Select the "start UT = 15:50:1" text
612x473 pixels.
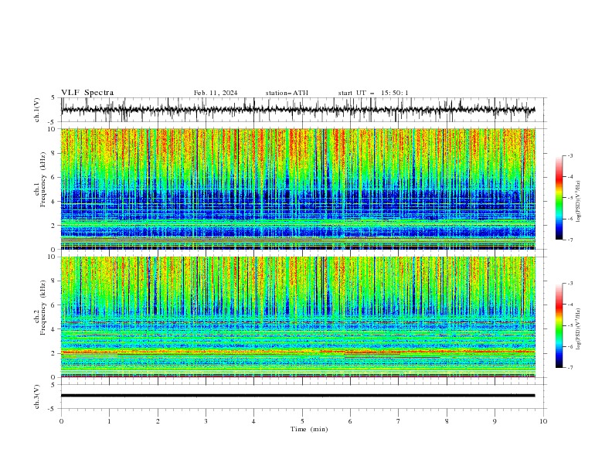[372, 93]
